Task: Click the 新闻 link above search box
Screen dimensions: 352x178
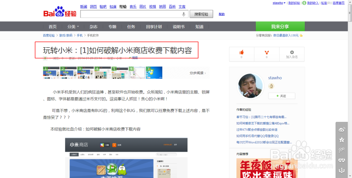Action: click(x=83, y=7)
